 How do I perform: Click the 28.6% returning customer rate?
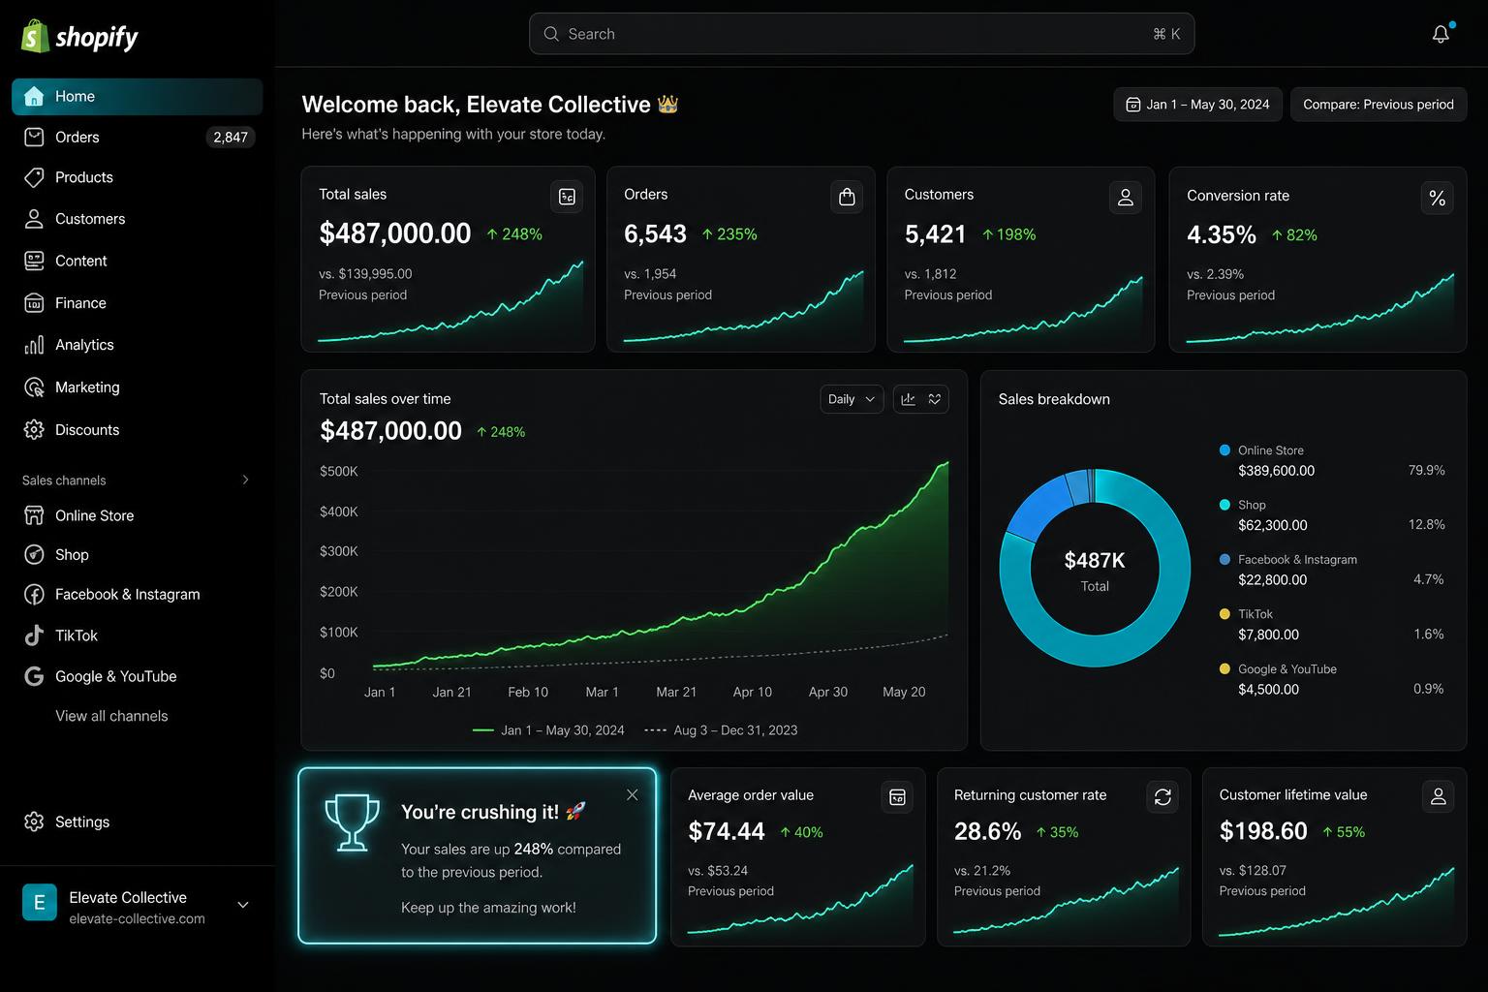click(987, 831)
